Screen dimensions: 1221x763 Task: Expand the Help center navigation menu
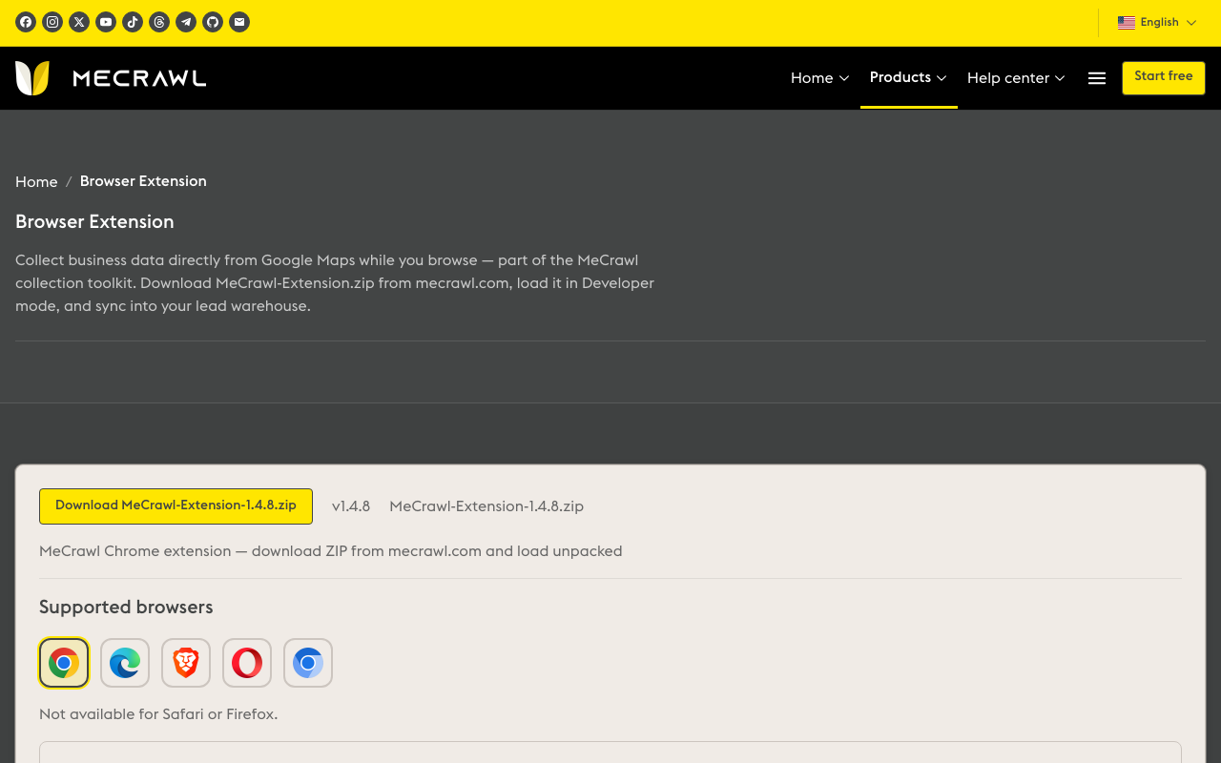pyautogui.click(x=1016, y=78)
